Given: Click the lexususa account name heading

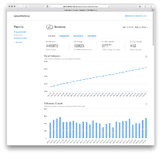Looking at the screenshot, I should [x=60, y=27].
